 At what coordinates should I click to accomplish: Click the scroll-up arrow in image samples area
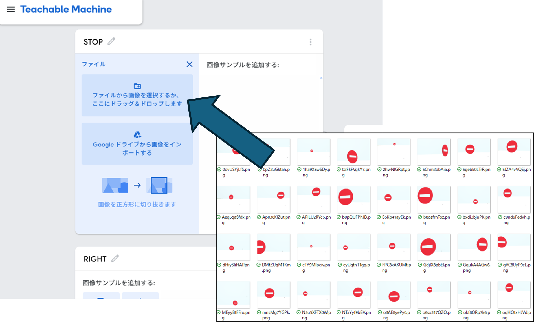(321, 78)
